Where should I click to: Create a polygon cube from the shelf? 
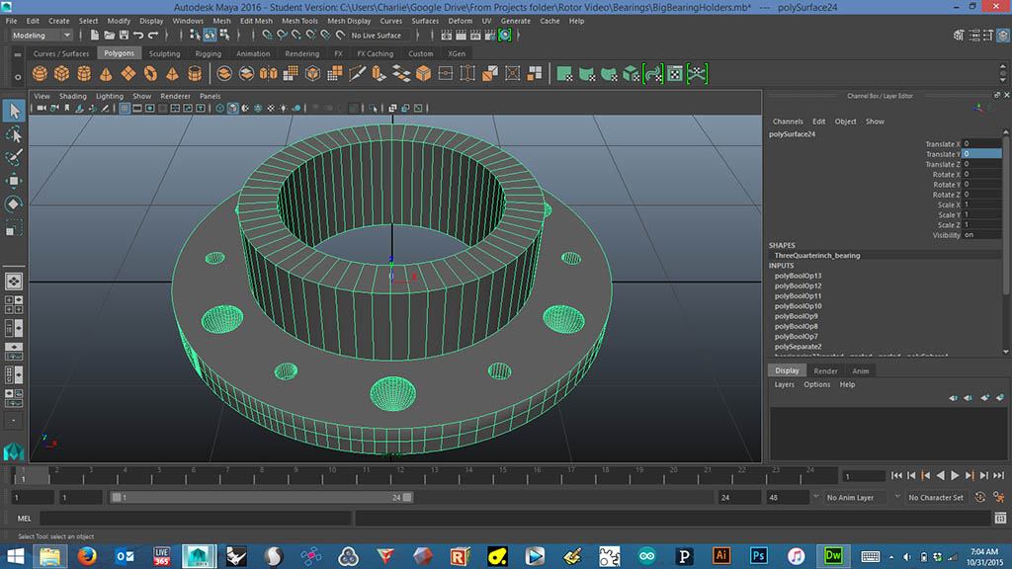point(62,74)
